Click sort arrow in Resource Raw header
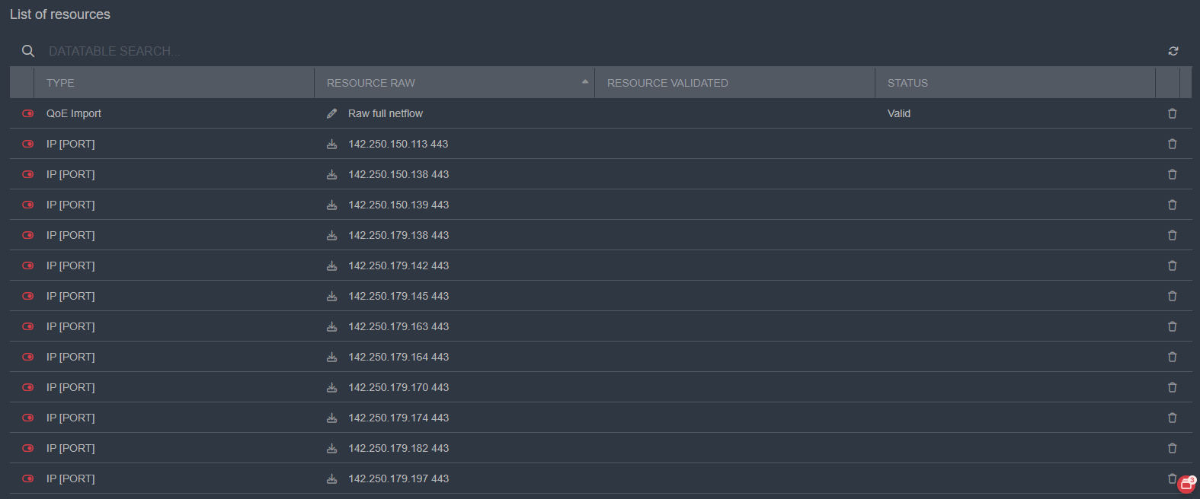This screenshot has width=1200, height=499. (x=584, y=82)
